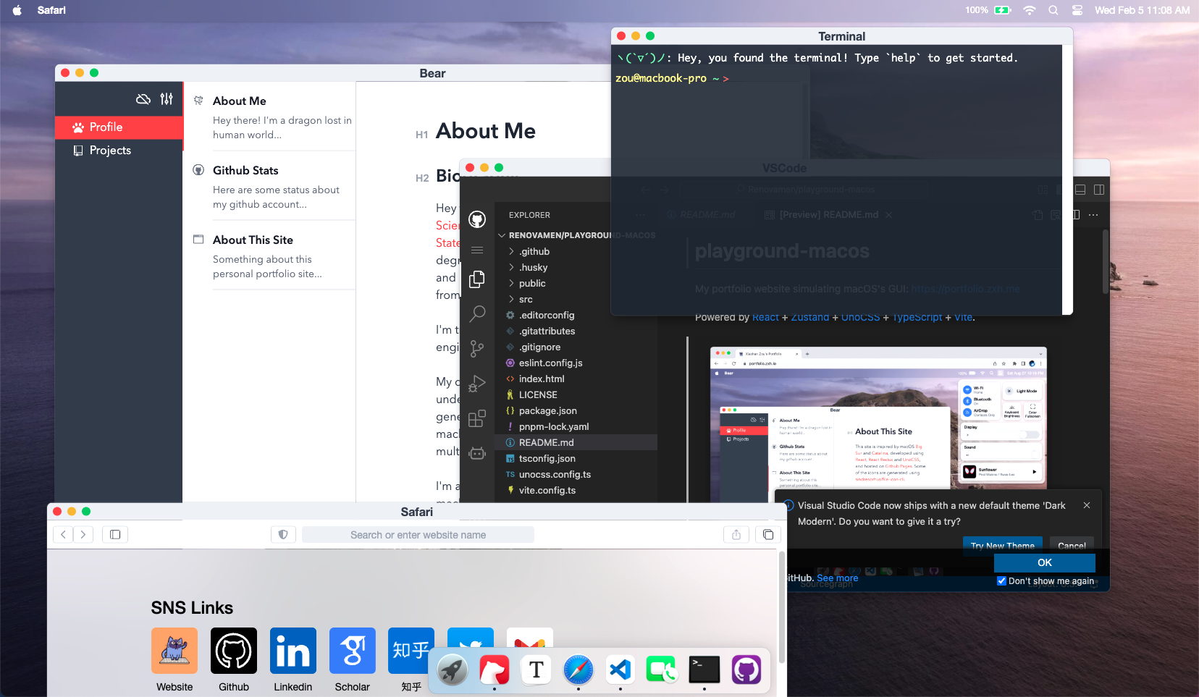Screen dimensions: 1199x697
Task: Open the Github SNS link icon
Action: pyautogui.click(x=234, y=651)
